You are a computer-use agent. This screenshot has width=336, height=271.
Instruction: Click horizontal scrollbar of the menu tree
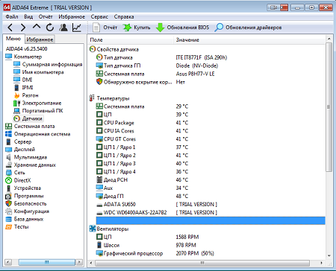point(46,262)
